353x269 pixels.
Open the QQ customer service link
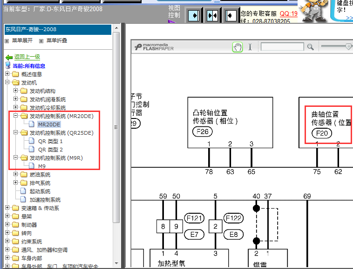coord(289,13)
